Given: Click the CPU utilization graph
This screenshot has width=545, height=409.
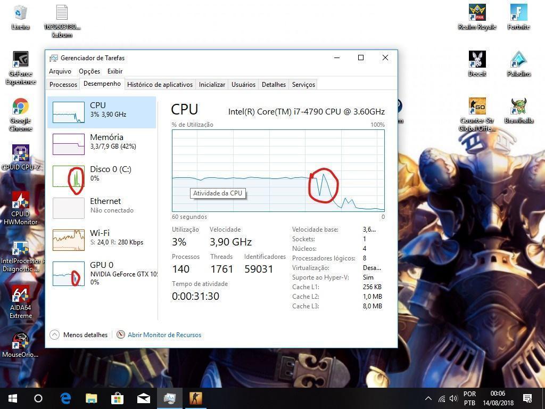Looking at the screenshot, I should [278, 170].
